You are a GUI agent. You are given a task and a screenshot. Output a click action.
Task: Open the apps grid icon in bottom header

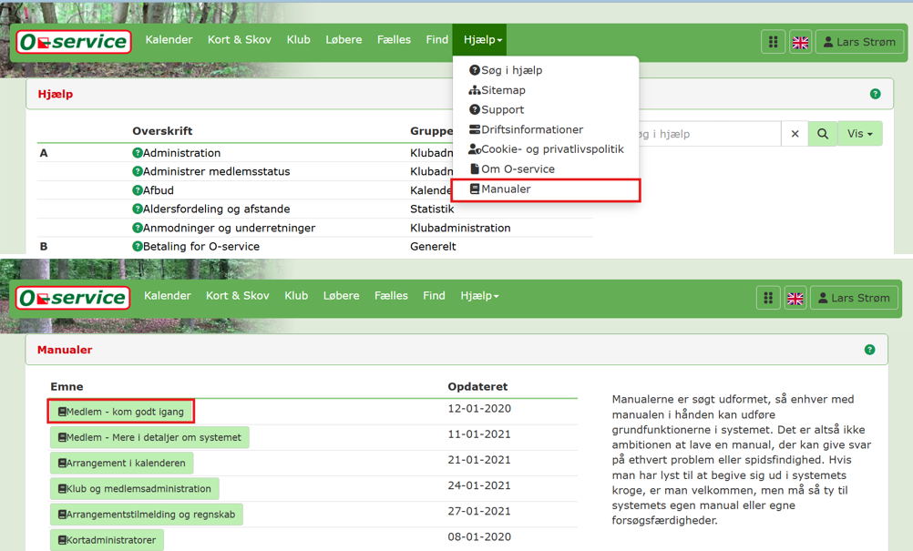768,298
